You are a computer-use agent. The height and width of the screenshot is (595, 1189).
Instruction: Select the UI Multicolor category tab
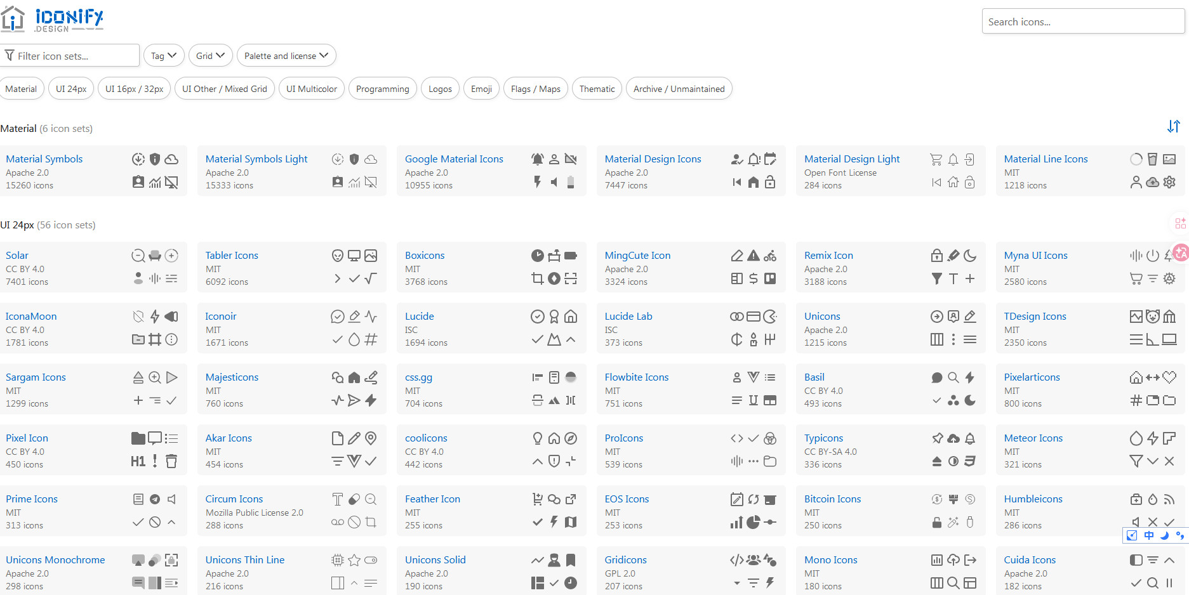point(311,89)
